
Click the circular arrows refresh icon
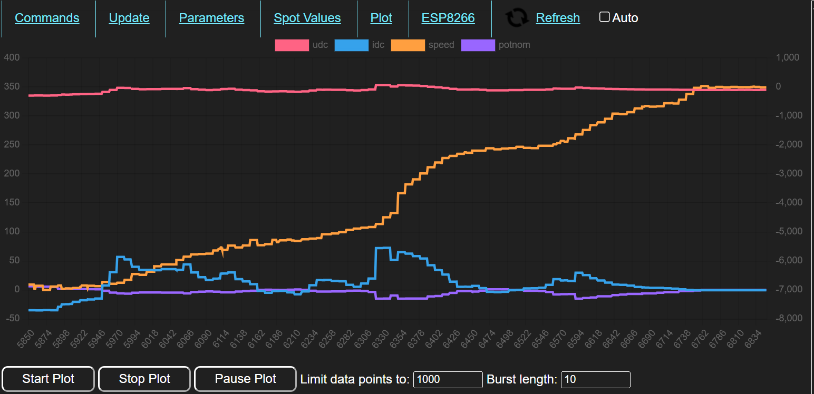coord(517,18)
